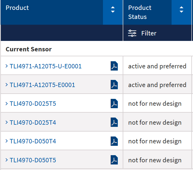The image size is (193, 170).
Task: Open PDF datasheet for TLI4970-D025T5
Action: tap(114, 104)
